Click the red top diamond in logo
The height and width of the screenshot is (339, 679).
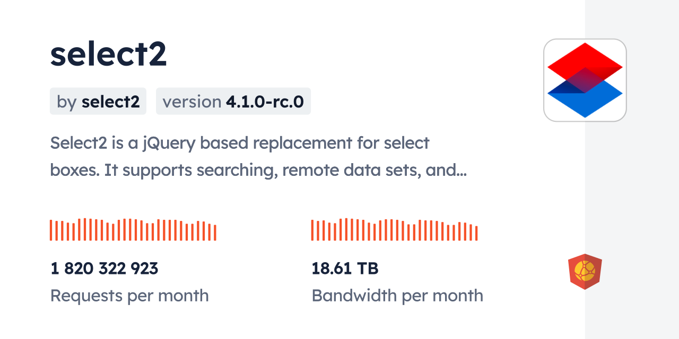(x=585, y=57)
